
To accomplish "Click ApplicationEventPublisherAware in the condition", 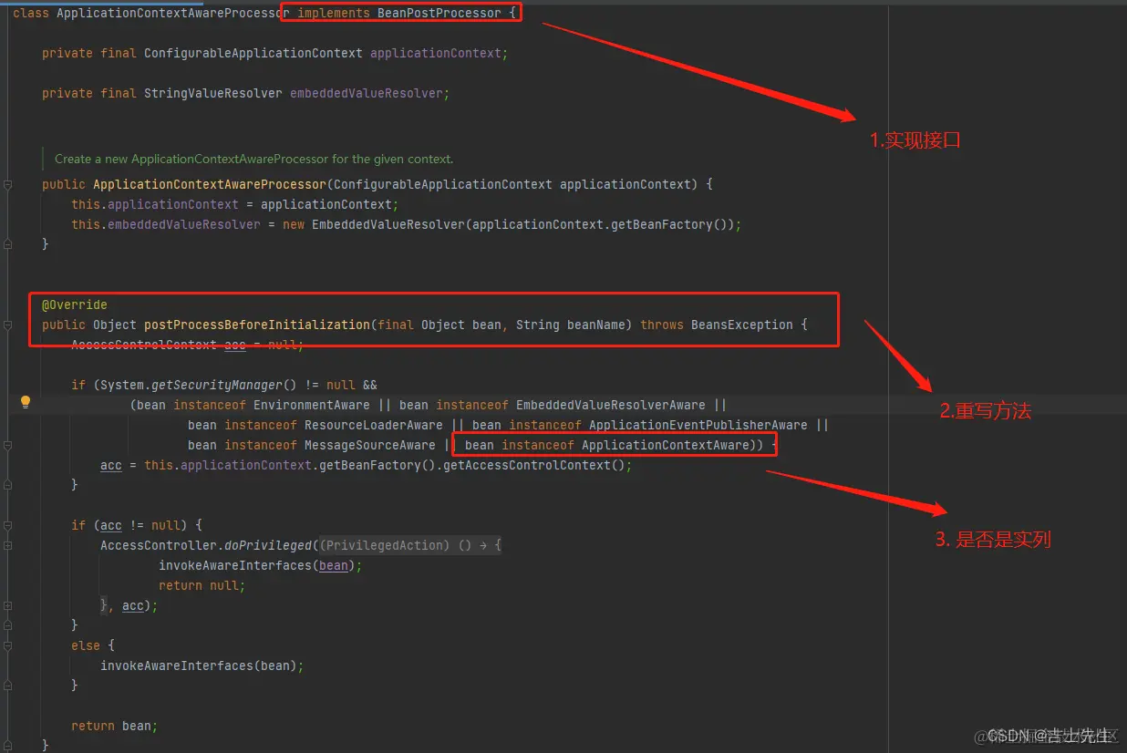I will 698,425.
